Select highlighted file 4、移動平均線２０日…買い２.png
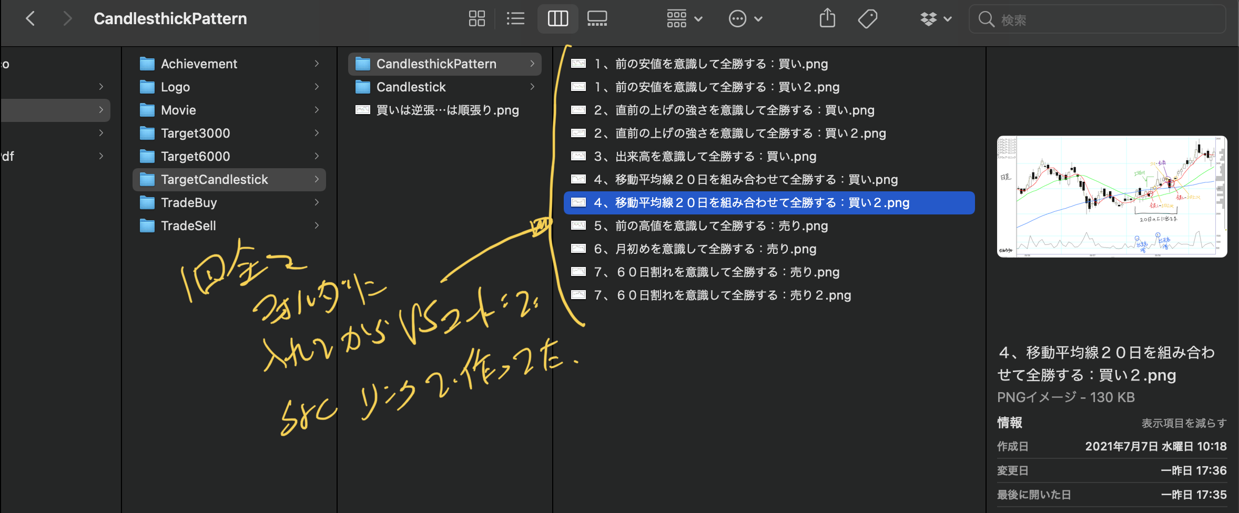1239x513 pixels. pos(769,202)
